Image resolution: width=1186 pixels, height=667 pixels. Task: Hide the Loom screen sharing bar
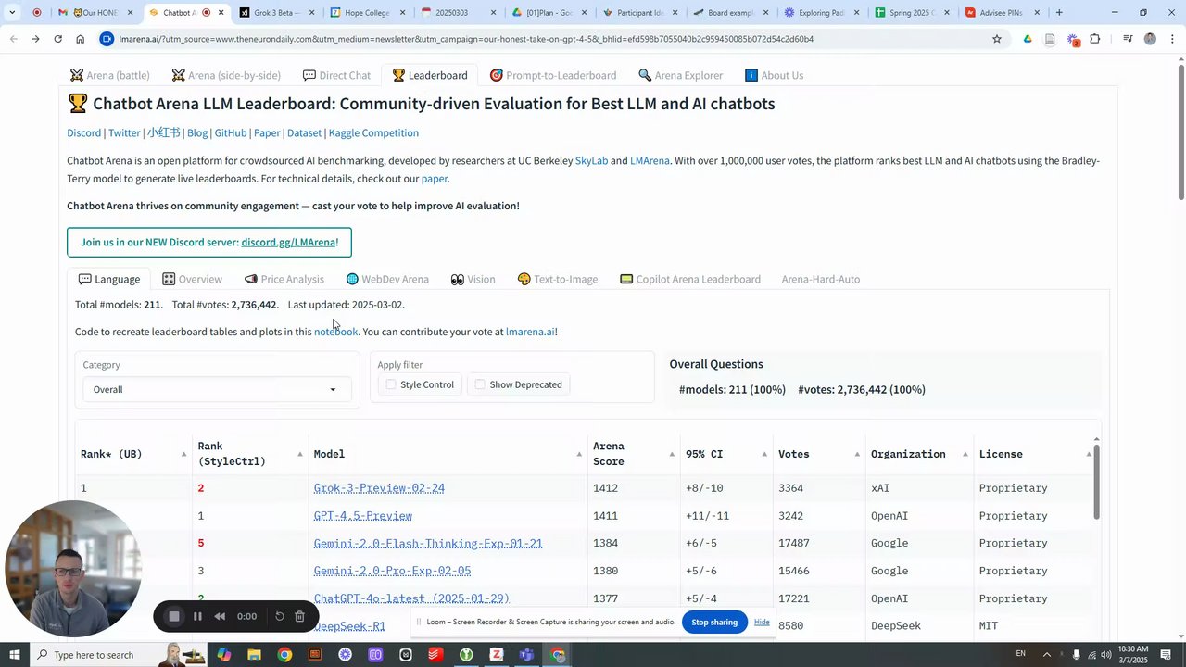762,622
